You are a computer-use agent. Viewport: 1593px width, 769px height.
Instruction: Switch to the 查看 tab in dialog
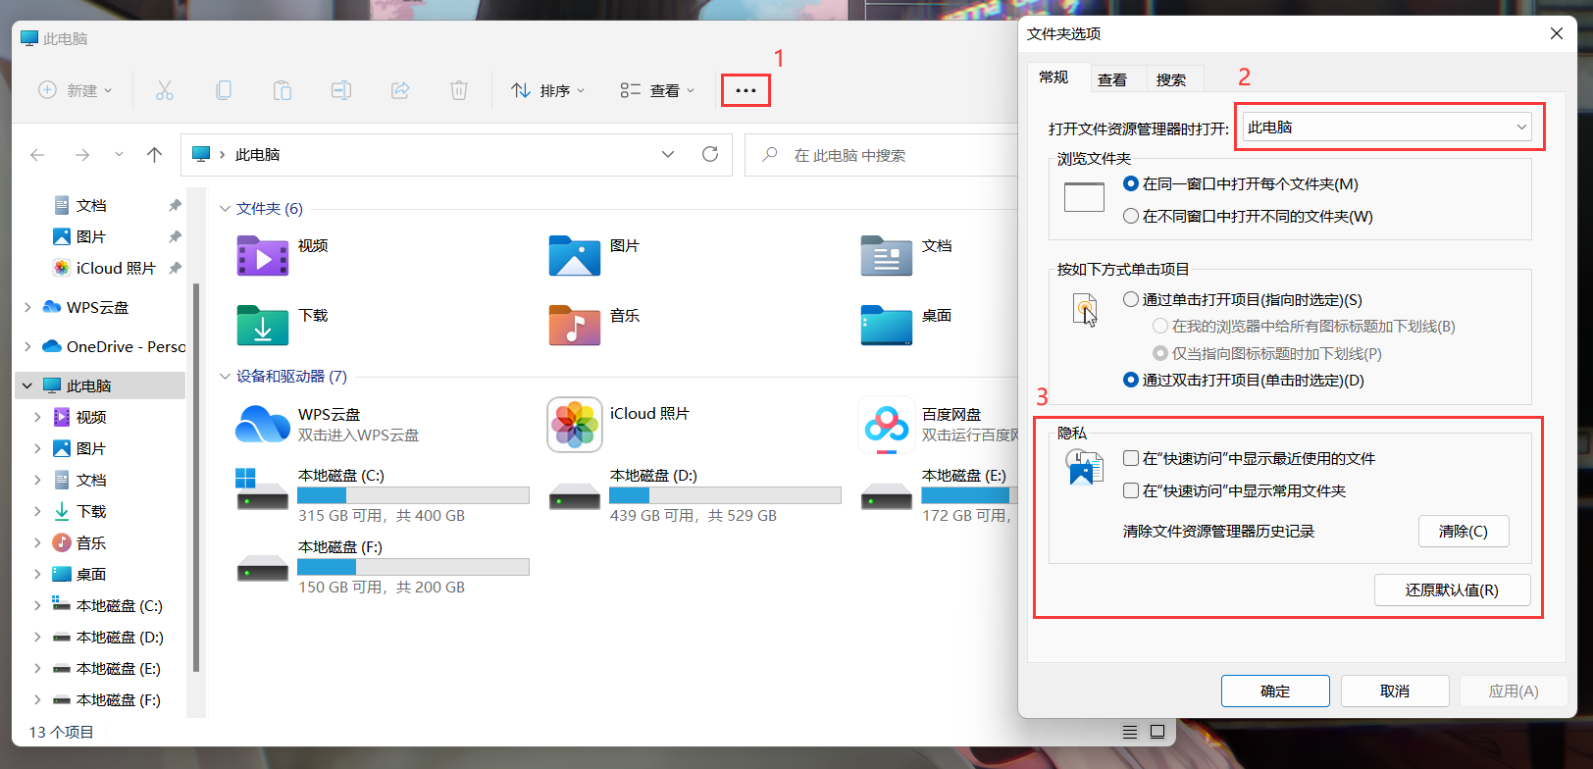(x=1113, y=79)
